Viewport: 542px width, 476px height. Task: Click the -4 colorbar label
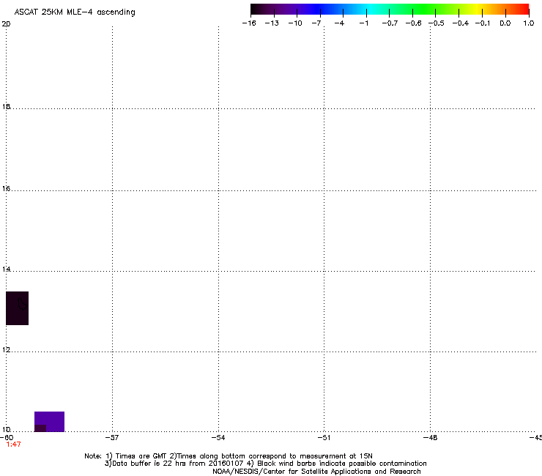coord(339,23)
